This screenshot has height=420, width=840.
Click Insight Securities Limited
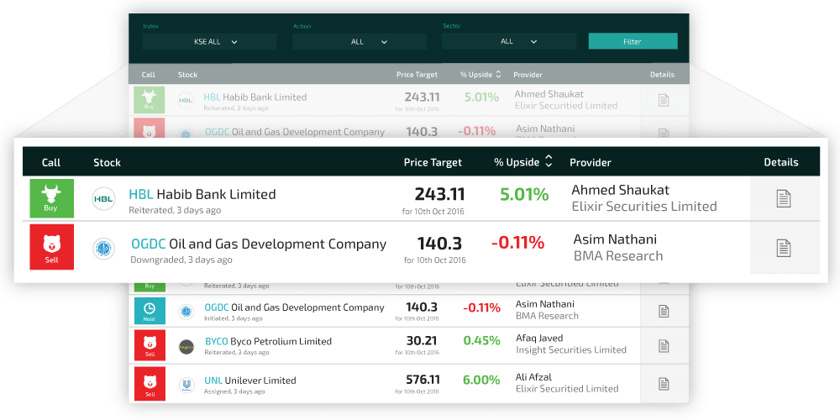pyautogui.click(x=571, y=349)
